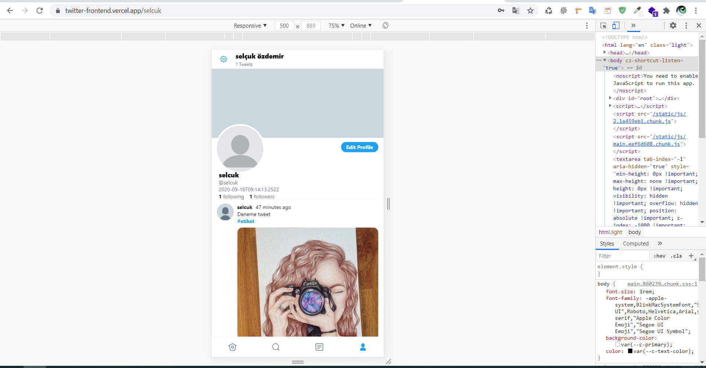The width and height of the screenshot is (706, 368).
Task: Expand the head element node
Action: tap(605, 52)
